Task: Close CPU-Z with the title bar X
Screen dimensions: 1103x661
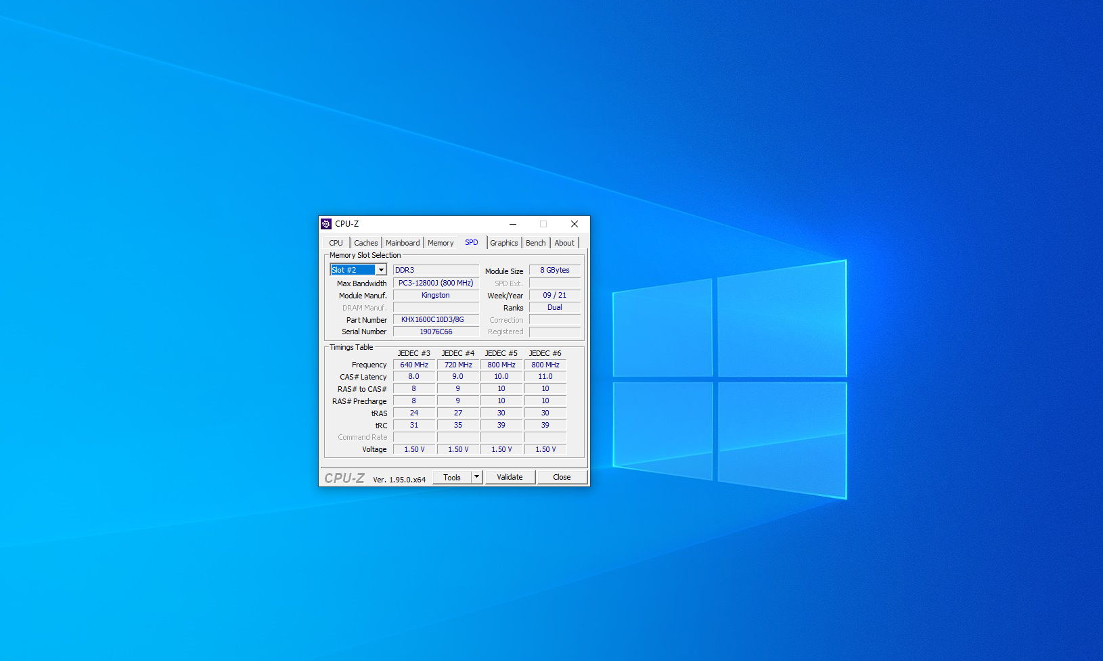Action: tap(575, 224)
